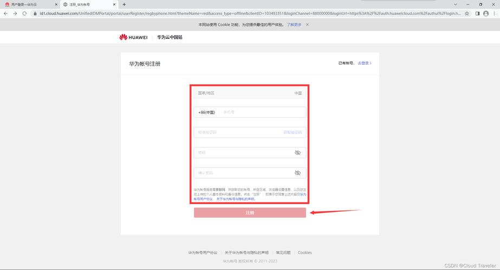
Task: Click the red 注册 button
Action: [x=250, y=213]
